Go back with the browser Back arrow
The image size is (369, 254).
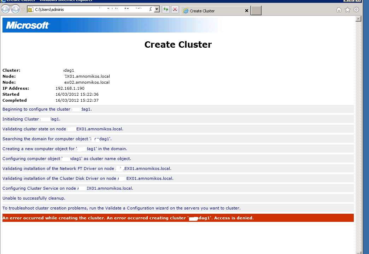pos(5,10)
